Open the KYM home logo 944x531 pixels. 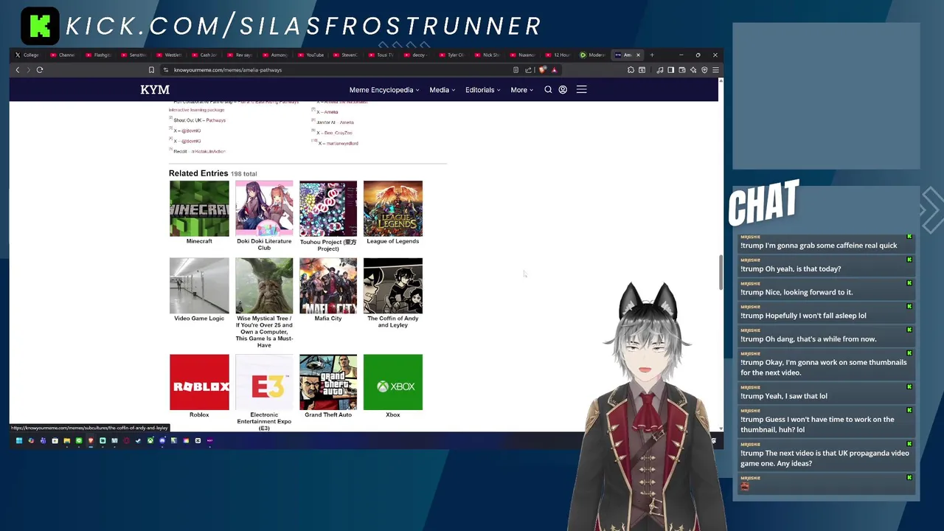pyautogui.click(x=155, y=90)
